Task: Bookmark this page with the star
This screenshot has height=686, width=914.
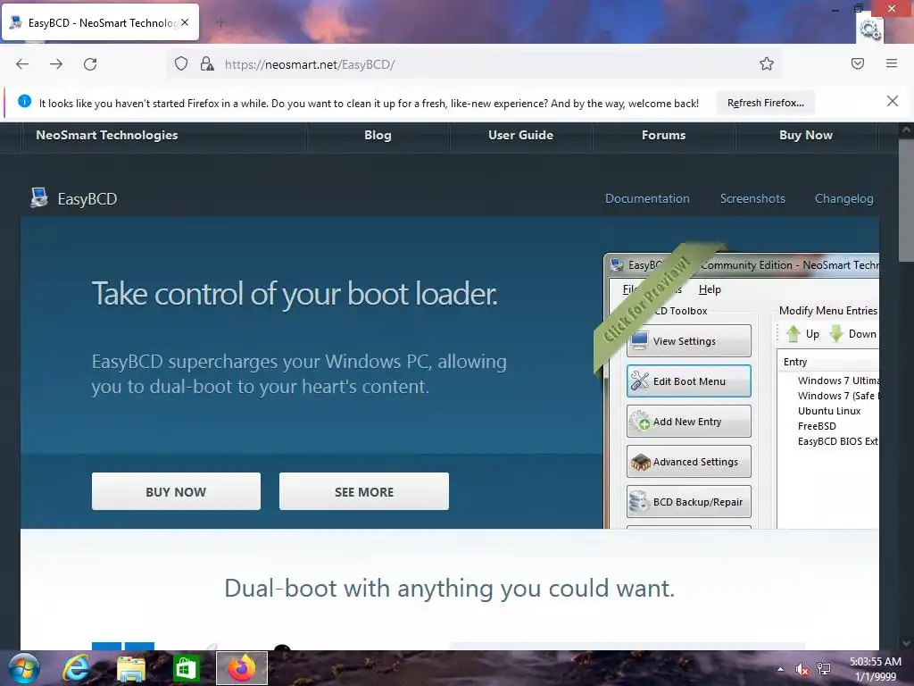Action: click(x=767, y=63)
